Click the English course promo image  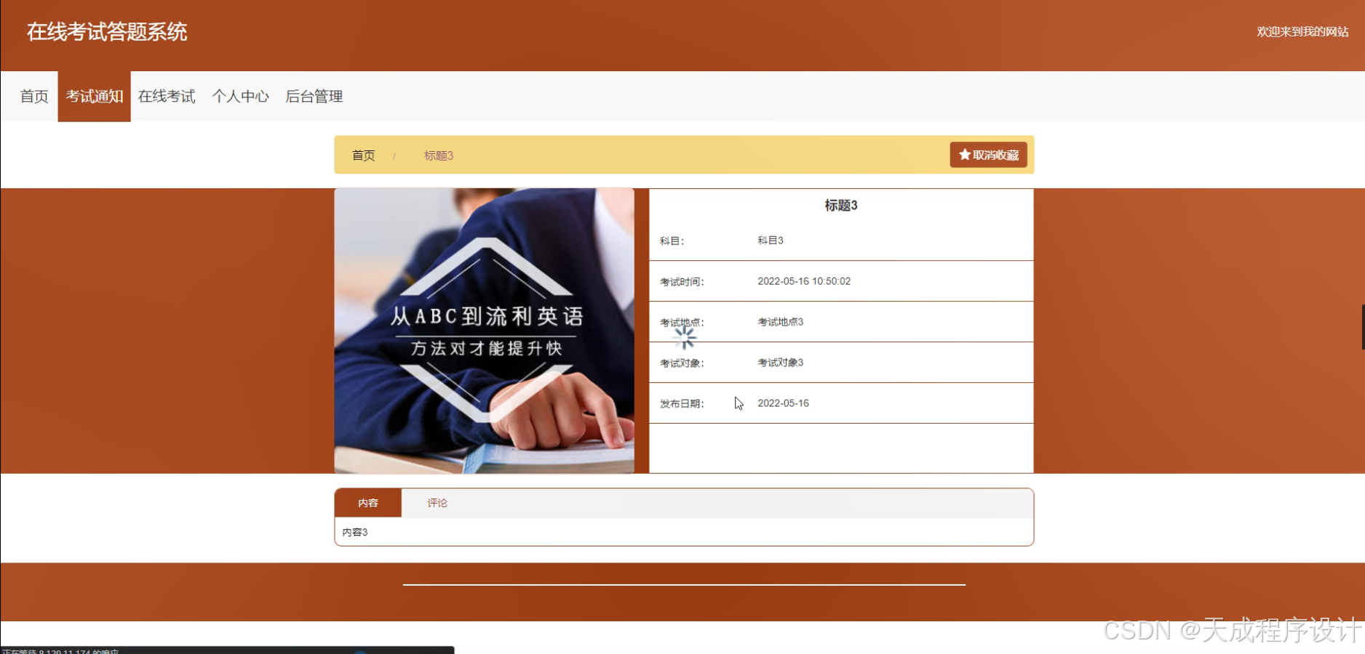tap(484, 329)
